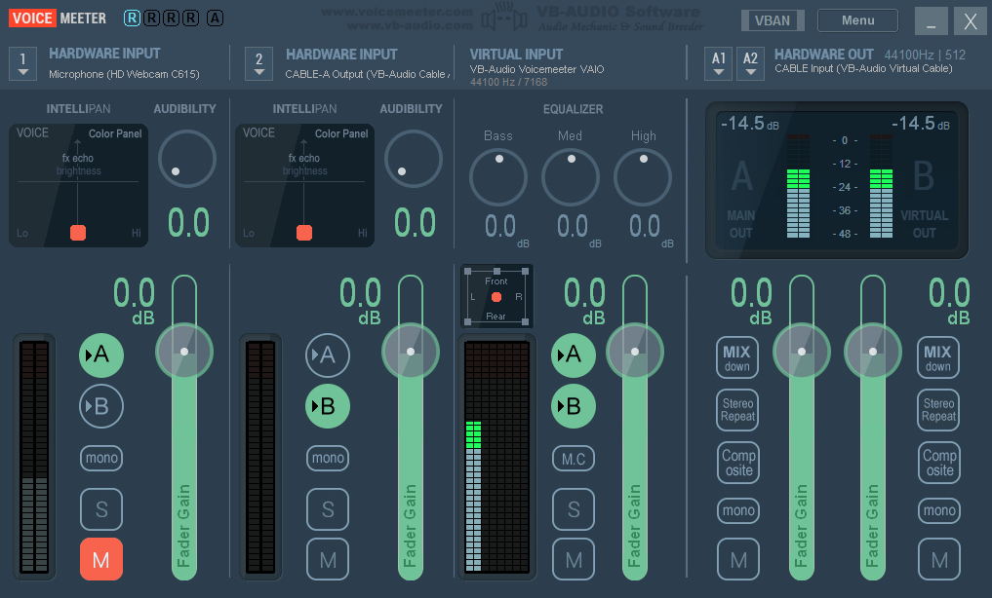Toggle bus B routing on hardware input 1
This screenshot has height=598, width=992.
(x=101, y=405)
